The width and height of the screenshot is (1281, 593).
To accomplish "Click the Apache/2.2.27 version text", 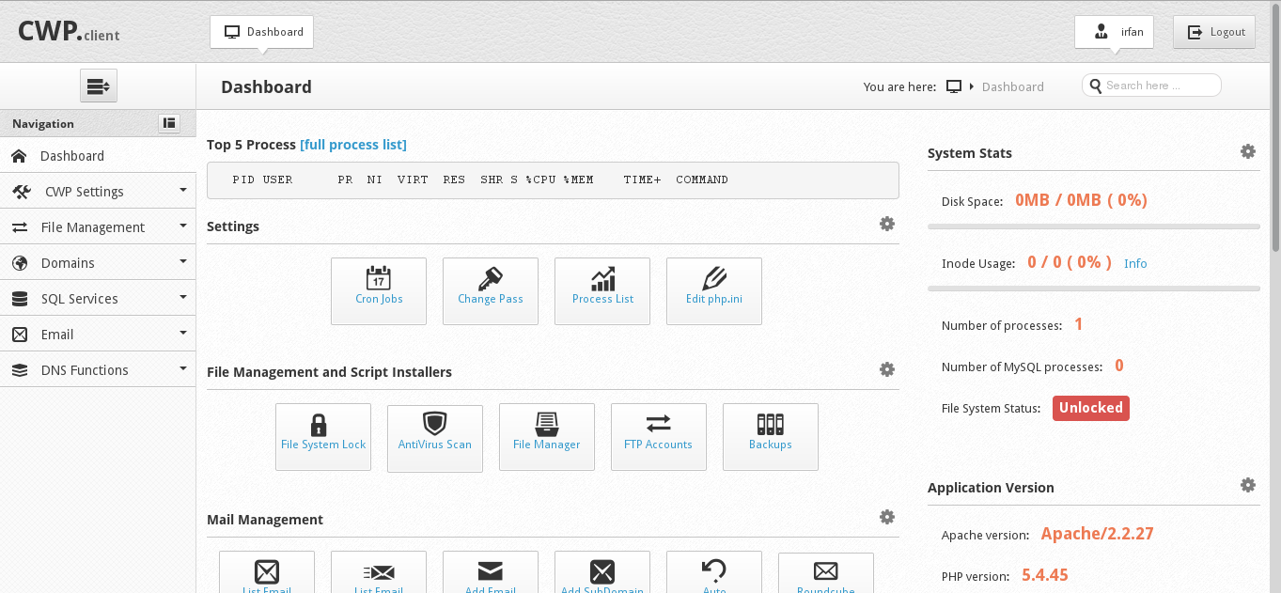I will pyautogui.click(x=1097, y=534).
